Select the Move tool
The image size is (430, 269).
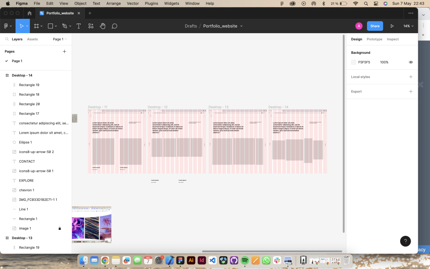pyautogui.click(x=21, y=26)
